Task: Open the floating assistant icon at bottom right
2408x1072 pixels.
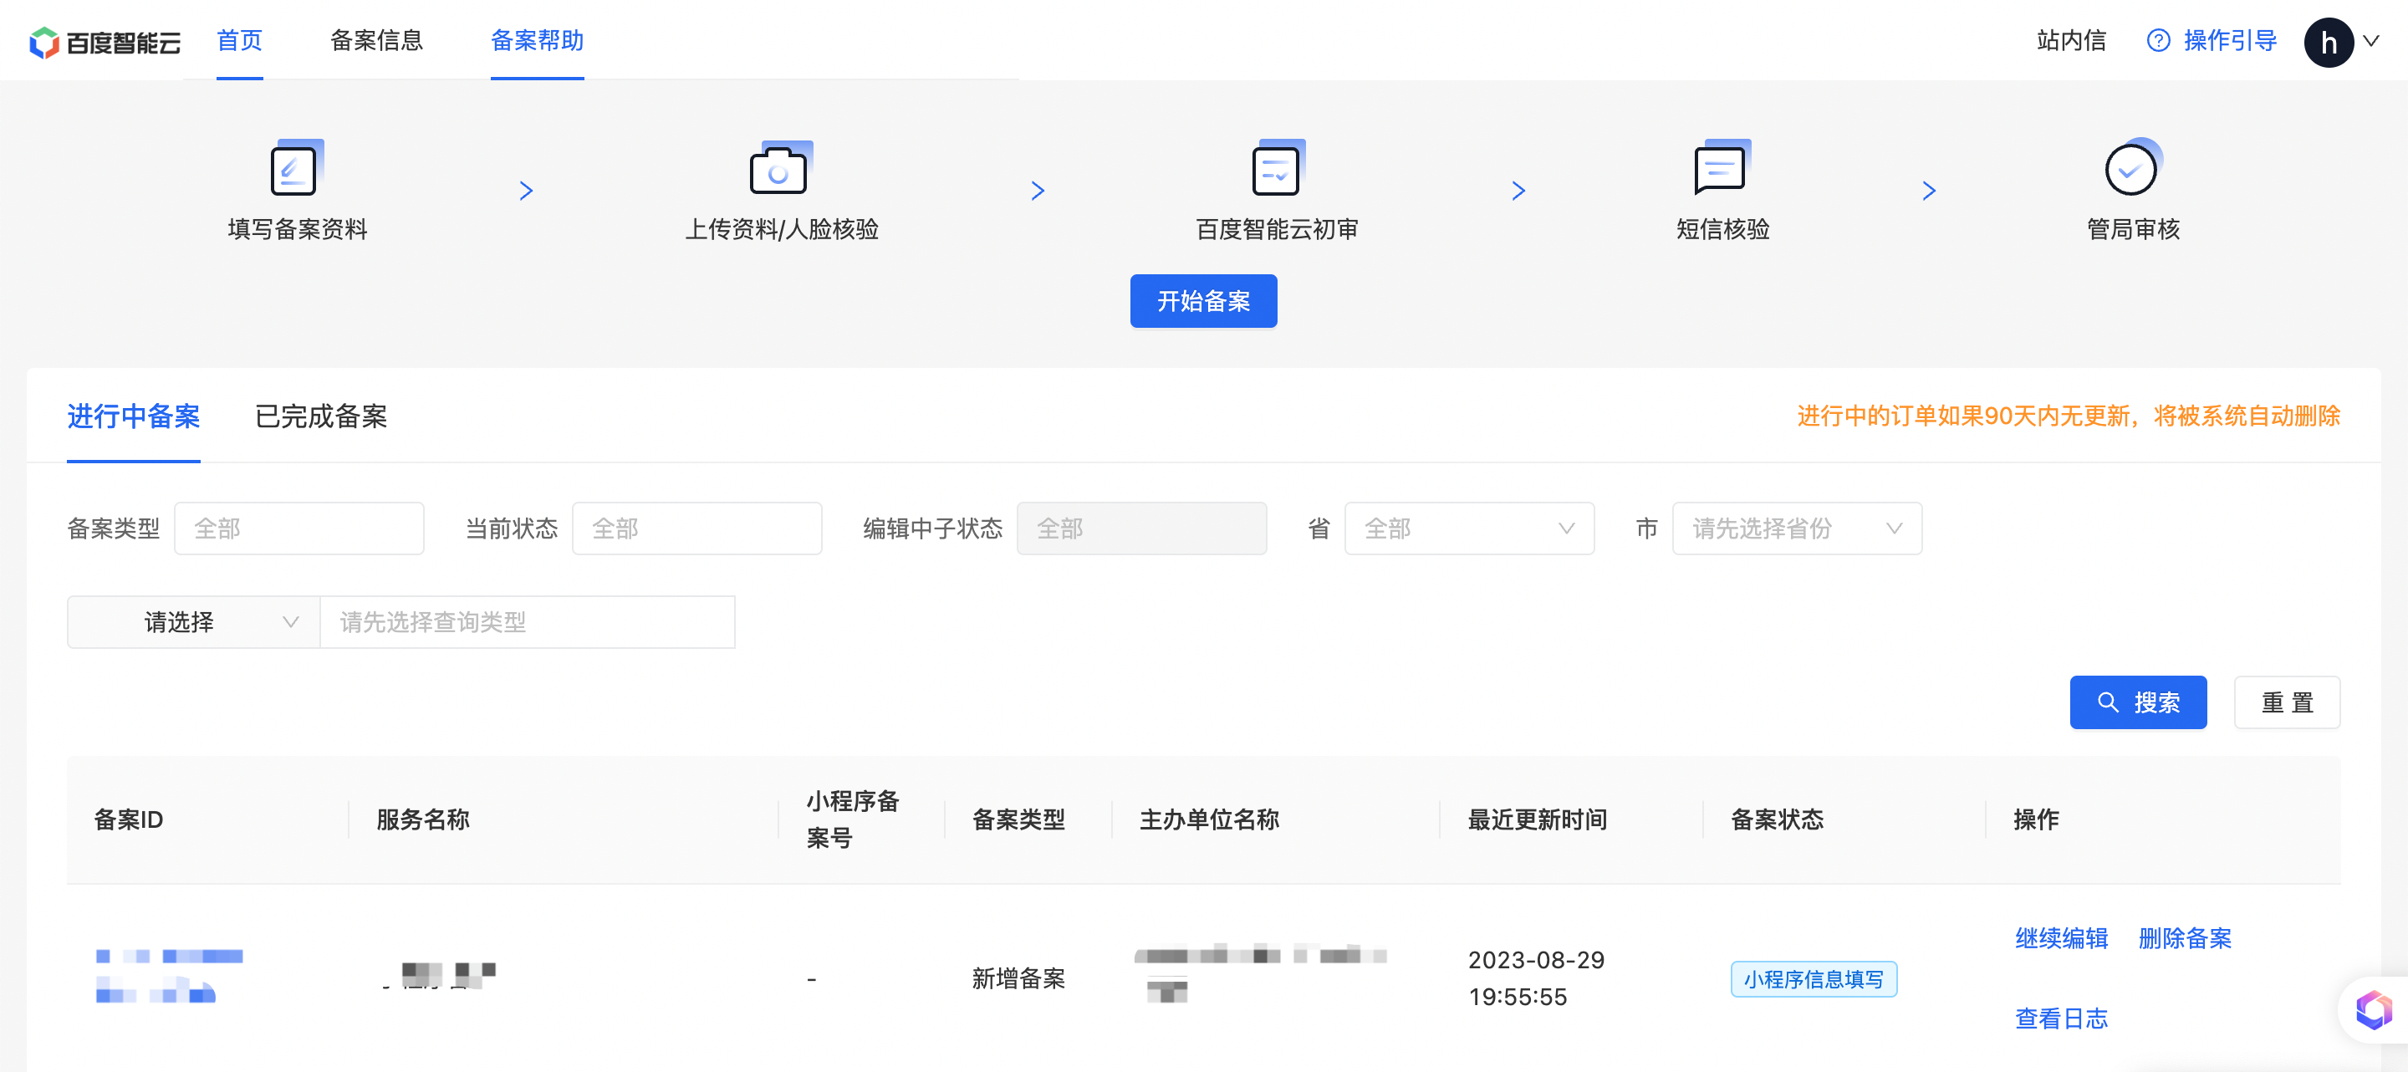Action: [x=2373, y=1009]
